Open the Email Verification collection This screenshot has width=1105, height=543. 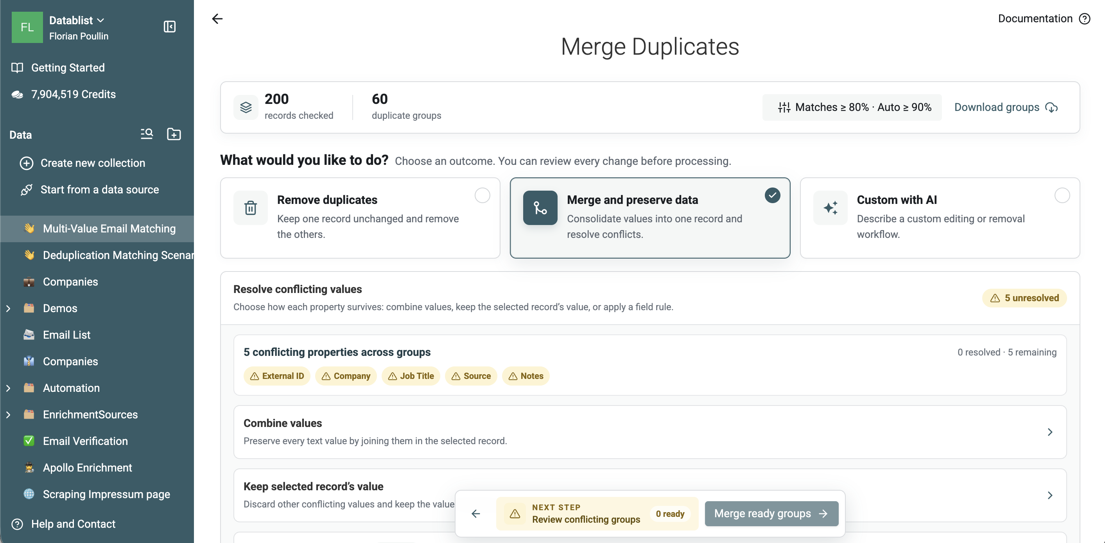pos(97,441)
